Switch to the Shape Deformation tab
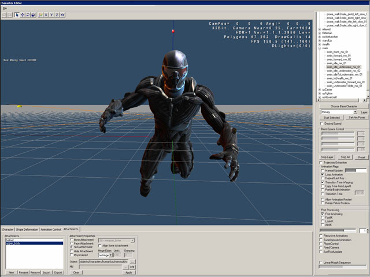 (x=27, y=229)
